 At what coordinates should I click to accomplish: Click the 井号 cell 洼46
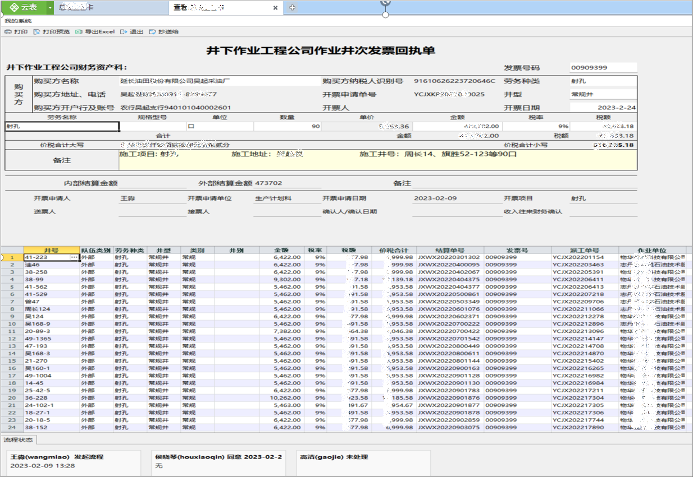51,265
